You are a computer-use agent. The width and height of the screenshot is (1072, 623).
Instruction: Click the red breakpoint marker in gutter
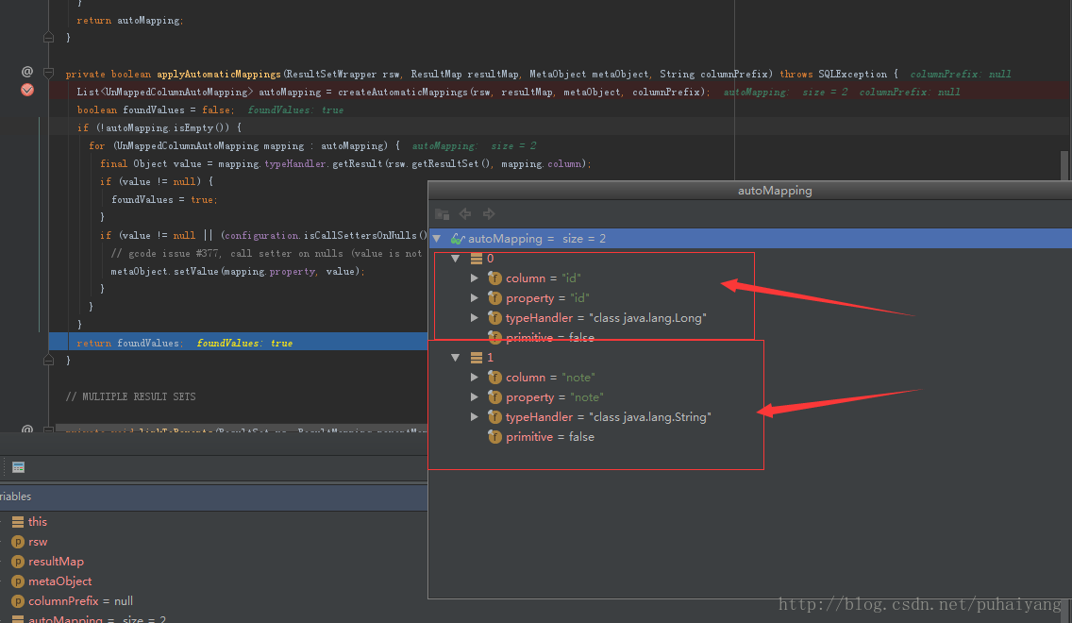(27, 90)
